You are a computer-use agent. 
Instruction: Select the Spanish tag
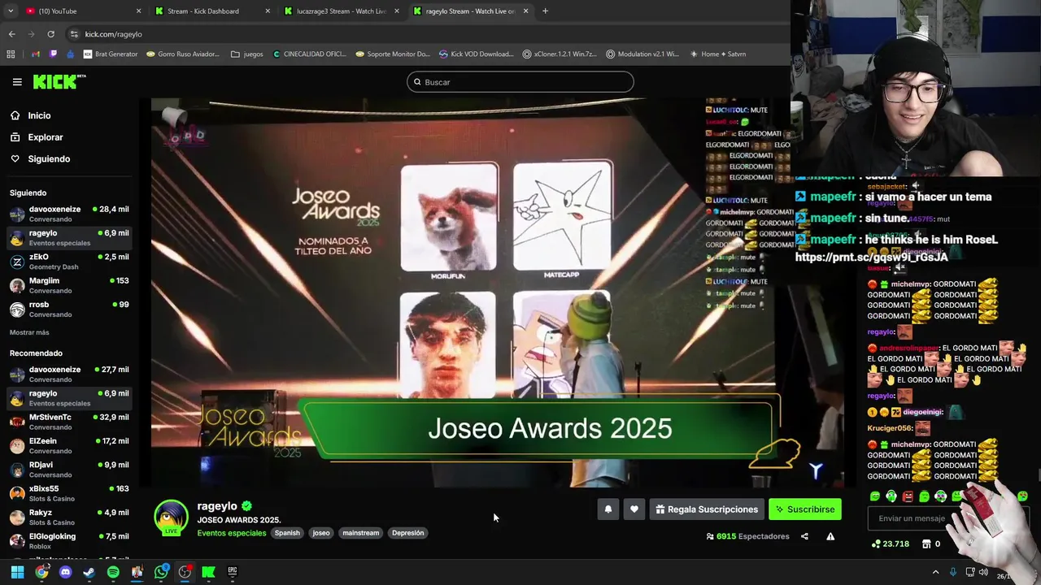287,533
